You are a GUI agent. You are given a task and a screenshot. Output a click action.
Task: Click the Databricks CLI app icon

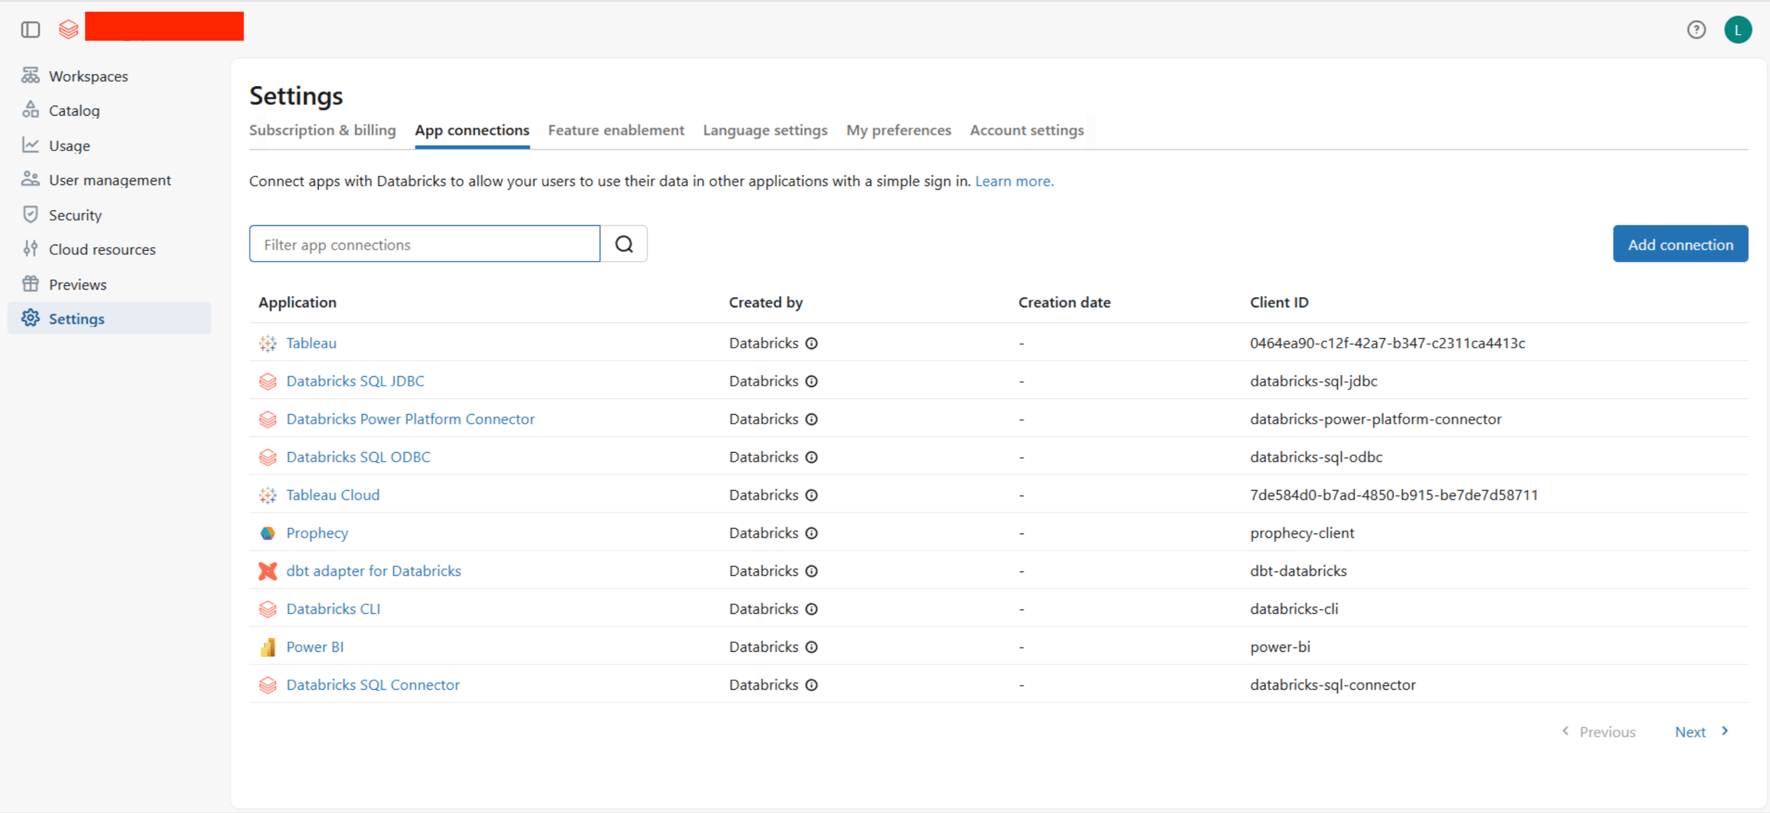click(x=268, y=609)
